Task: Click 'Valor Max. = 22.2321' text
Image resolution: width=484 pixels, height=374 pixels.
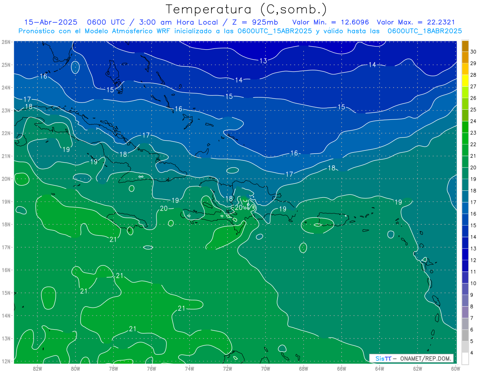Action: coord(415,22)
